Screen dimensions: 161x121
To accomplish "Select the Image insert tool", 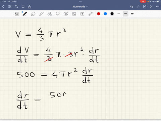I will coord(74,14).
